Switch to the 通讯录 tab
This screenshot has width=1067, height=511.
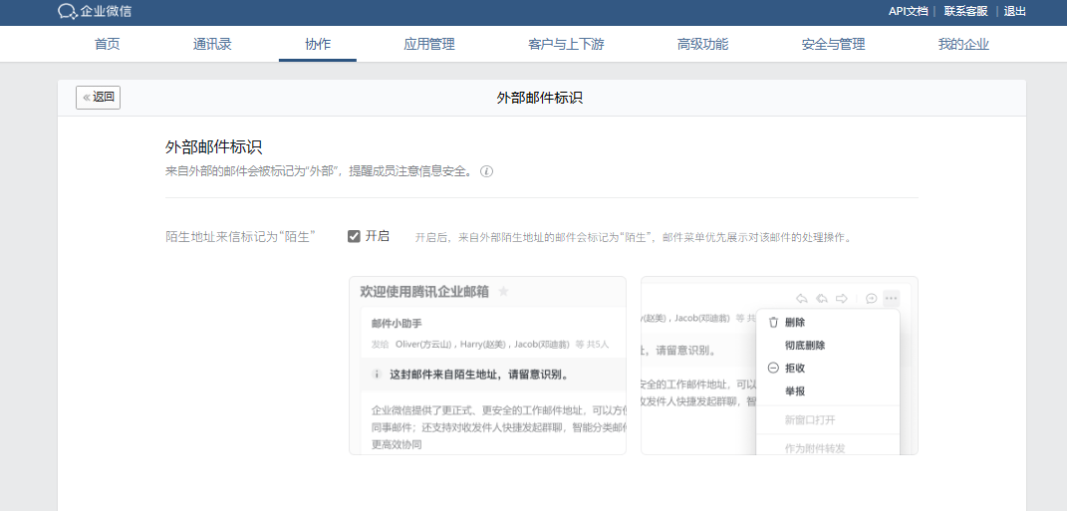[x=212, y=44]
